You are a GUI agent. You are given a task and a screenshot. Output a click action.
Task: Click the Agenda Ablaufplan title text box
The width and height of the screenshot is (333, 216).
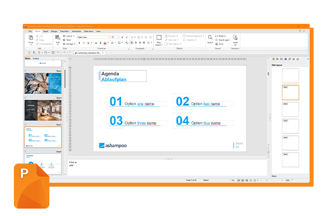coord(123,76)
